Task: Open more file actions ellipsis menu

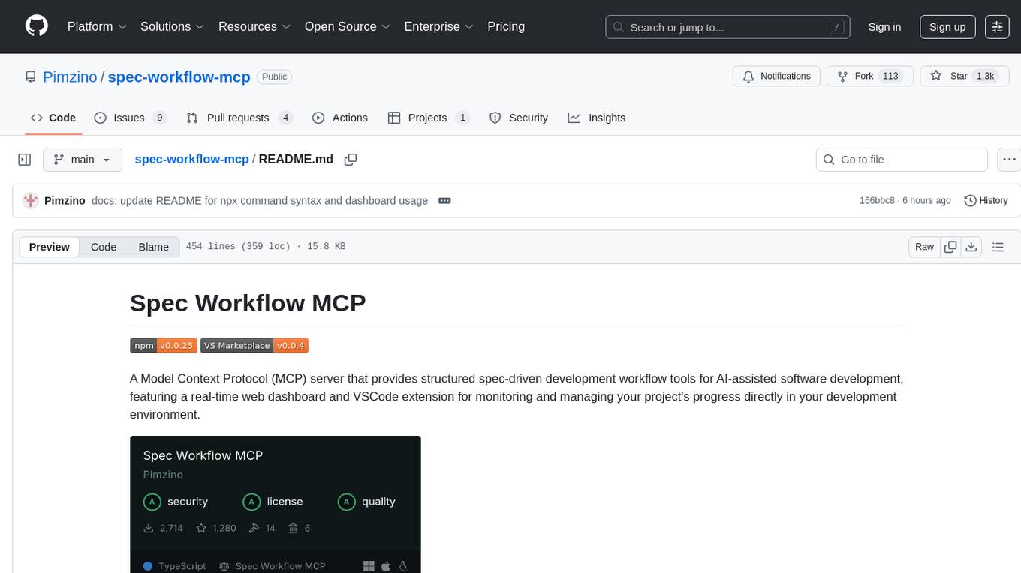Action: [1009, 160]
